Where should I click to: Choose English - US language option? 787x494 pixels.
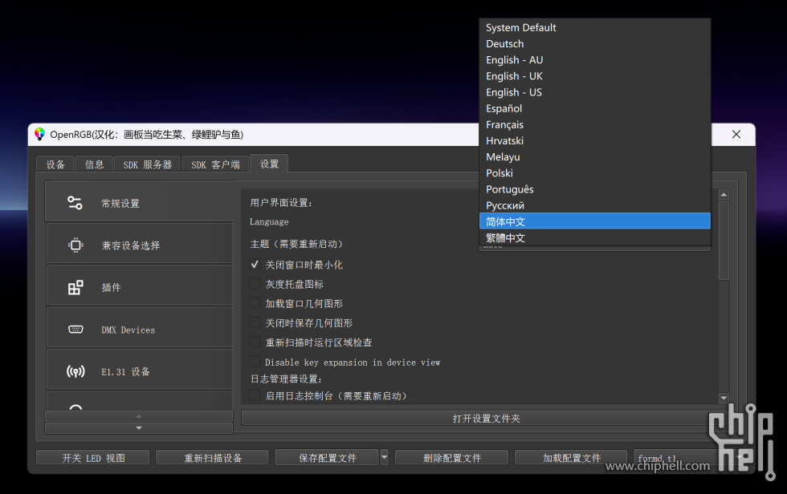tap(595, 92)
